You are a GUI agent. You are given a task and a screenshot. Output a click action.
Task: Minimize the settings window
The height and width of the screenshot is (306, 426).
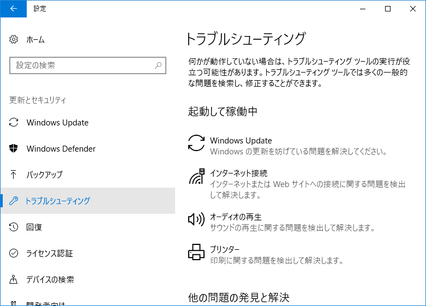point(363,9)
